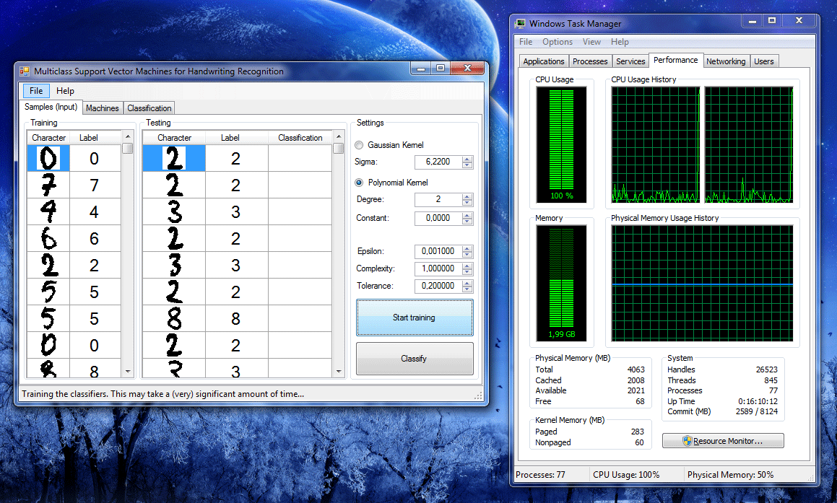The image size is (837, 503).
Task: Click the SVM application title bar icon
Action: pos(25,71)
